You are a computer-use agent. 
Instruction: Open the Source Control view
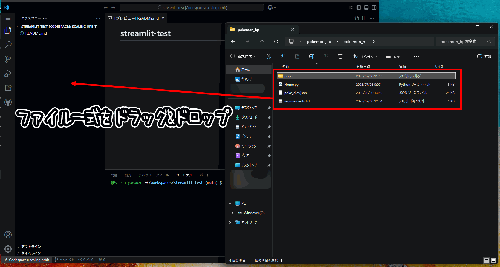coord(8,59)
